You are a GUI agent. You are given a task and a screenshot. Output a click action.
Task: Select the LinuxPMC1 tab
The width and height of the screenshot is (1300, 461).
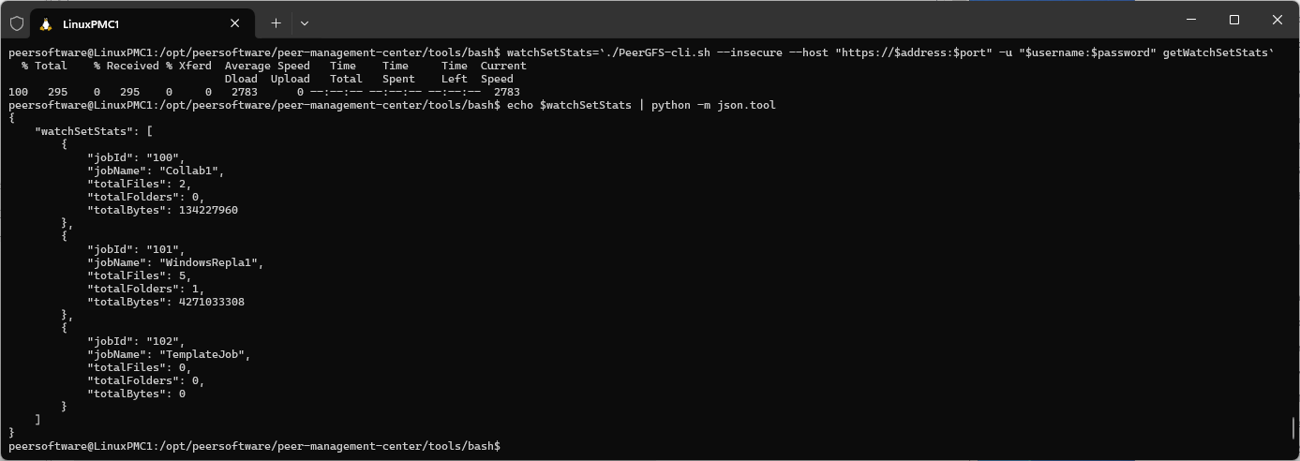point(131,23)
